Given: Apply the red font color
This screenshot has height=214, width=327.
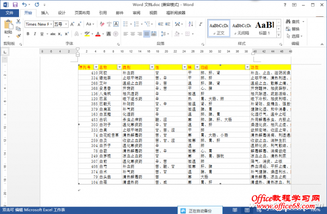Looking at the screenshot, I should pyautogui.click(x=98, y=34).
